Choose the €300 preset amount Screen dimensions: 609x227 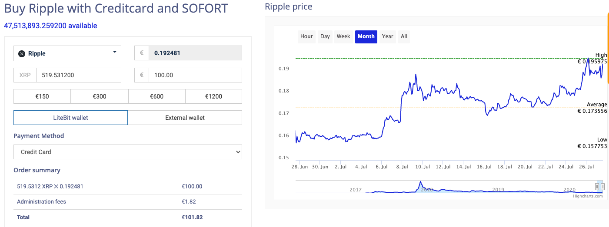click(x=100, y=96)
